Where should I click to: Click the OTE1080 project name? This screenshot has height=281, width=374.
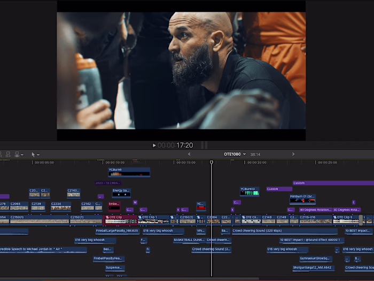pyautogui.click(x=232, y=154)
